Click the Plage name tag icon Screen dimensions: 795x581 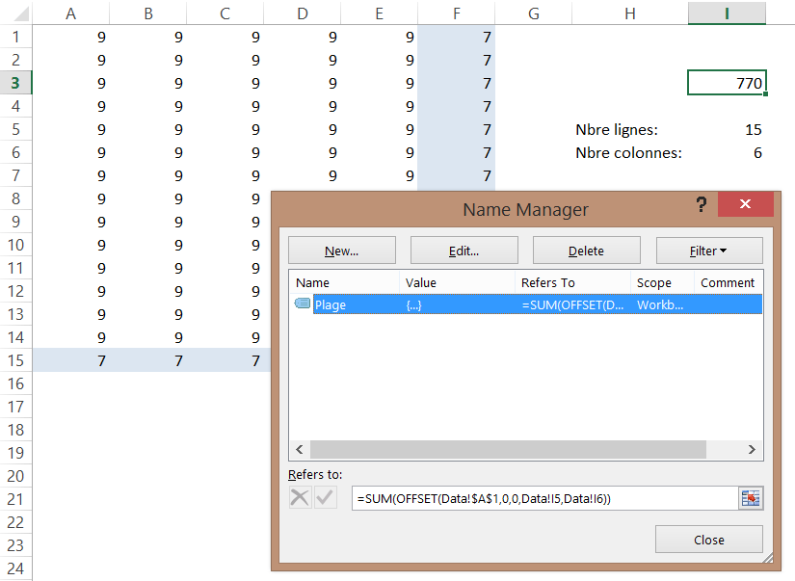pos(303,304)
